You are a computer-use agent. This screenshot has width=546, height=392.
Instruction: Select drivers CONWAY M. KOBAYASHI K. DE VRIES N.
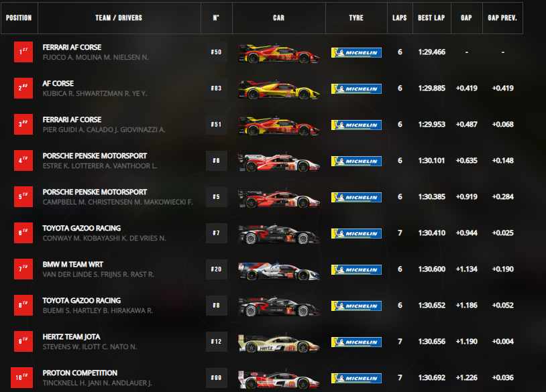click(x=104, y=239)
